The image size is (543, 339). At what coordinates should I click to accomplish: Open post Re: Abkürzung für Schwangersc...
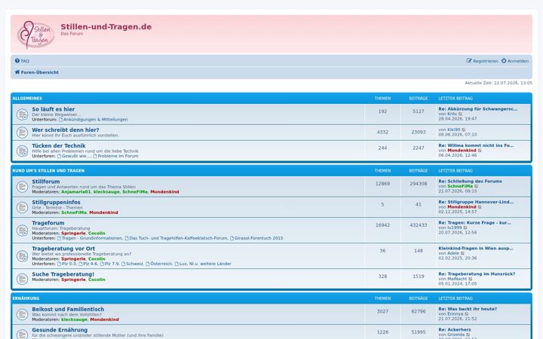click(478, 109)
